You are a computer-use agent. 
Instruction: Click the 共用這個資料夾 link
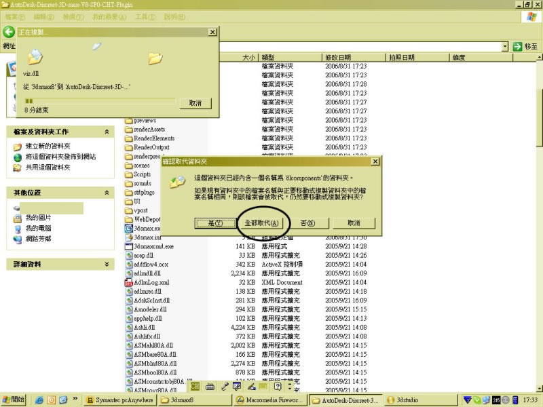(x=48, y=168)
